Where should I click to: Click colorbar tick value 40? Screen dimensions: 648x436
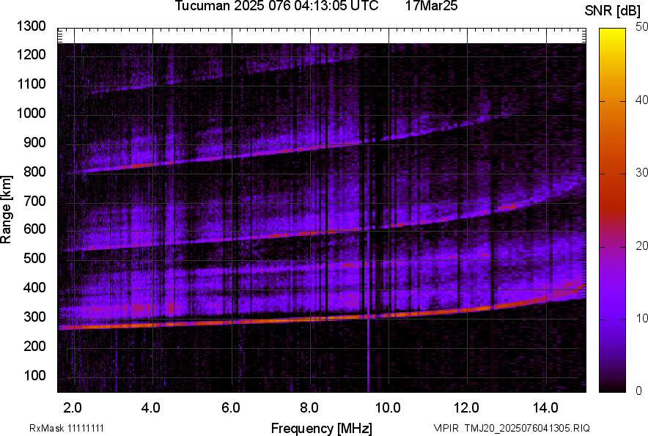[641, 100]
